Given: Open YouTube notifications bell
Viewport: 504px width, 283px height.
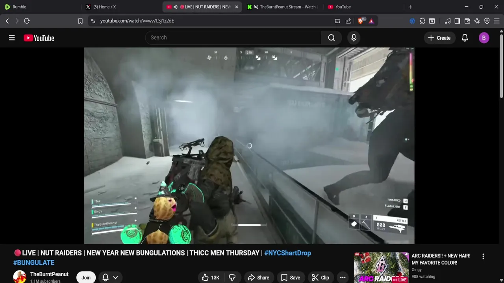Looking at the screenshot, I should (465, 38).
